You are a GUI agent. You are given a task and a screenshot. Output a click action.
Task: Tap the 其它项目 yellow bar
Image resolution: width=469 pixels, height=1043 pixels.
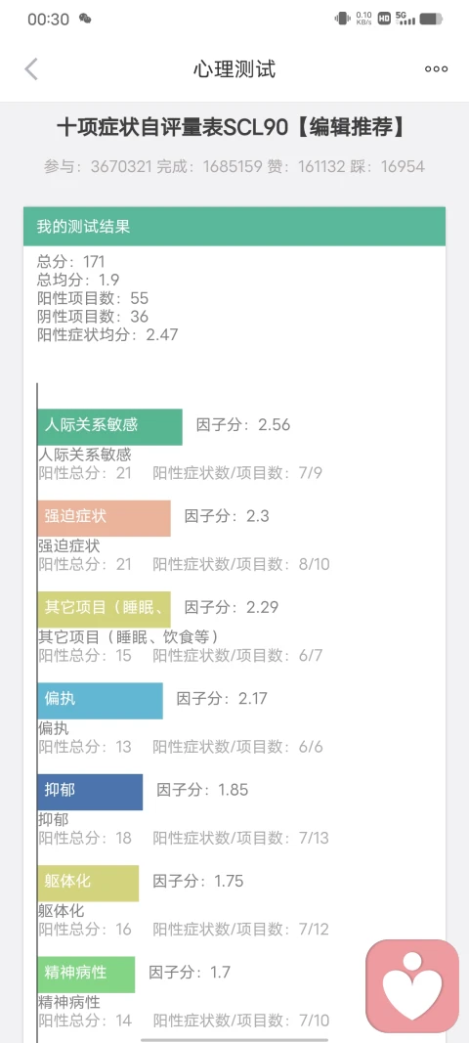[104, 609]
